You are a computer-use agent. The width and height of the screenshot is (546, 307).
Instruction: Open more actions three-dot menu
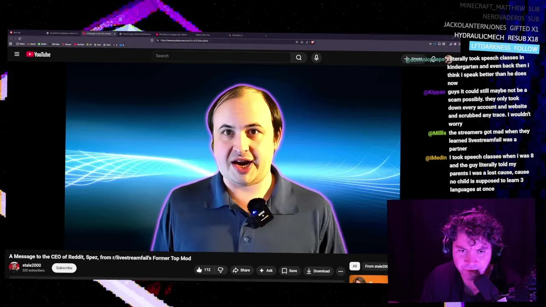[x=340, y=271]
